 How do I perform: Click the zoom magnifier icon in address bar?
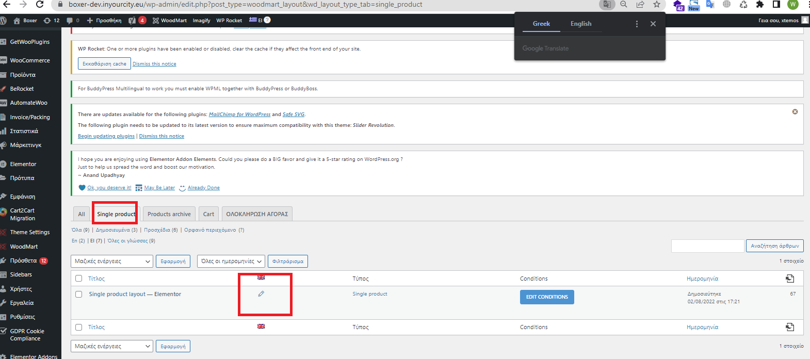pos(624,4)
